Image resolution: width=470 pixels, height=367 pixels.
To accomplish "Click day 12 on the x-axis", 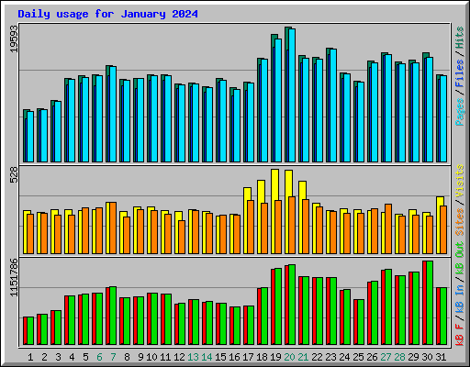I will pyautogui.click(x=179, y=357).
